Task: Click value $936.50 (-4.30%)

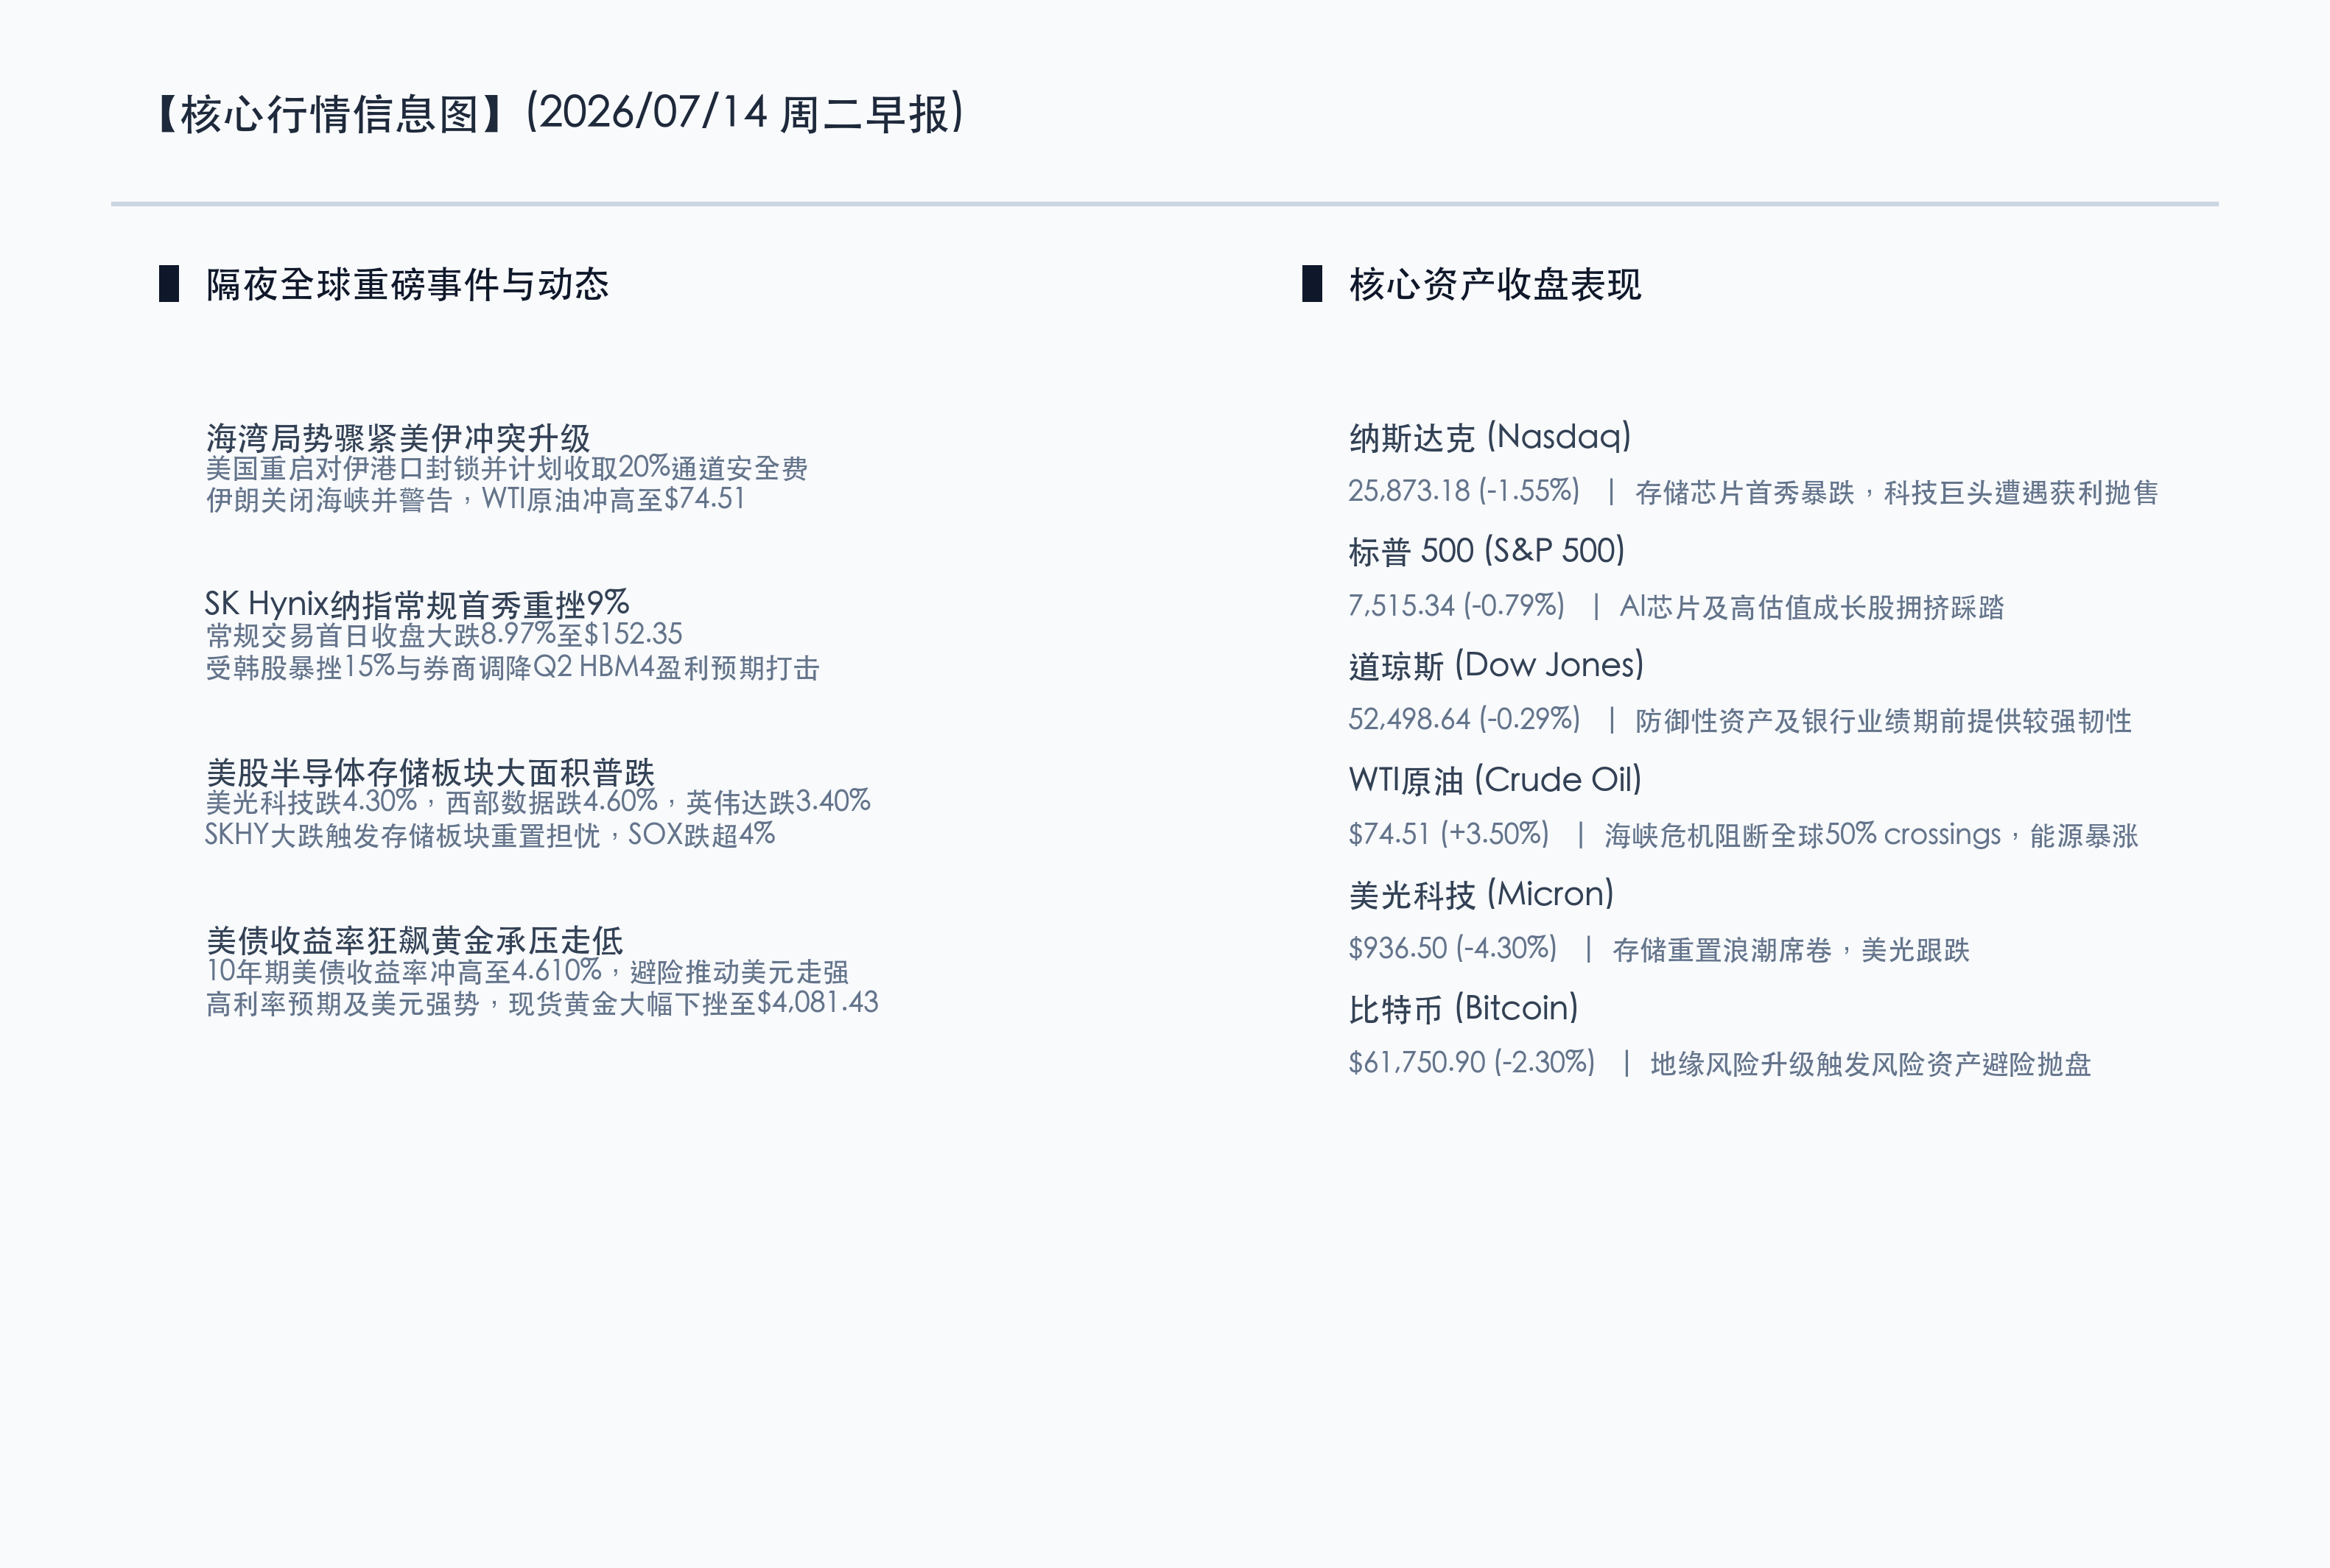Action: click(x=1453, y=948)
